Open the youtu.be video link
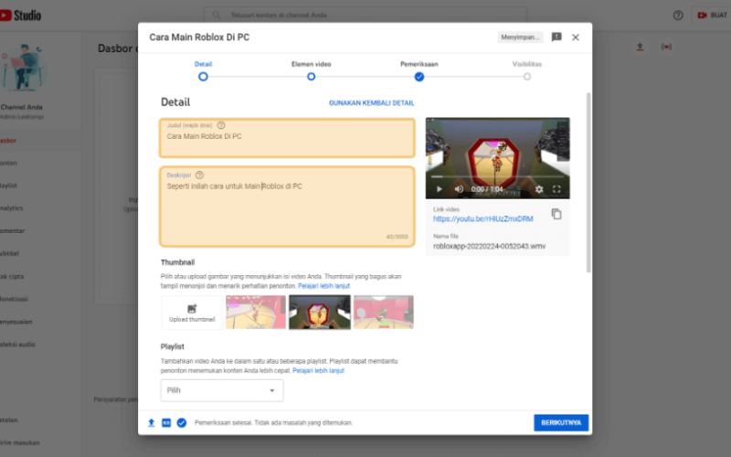This screenshot has height=457, width=731. tap(483, 218)
